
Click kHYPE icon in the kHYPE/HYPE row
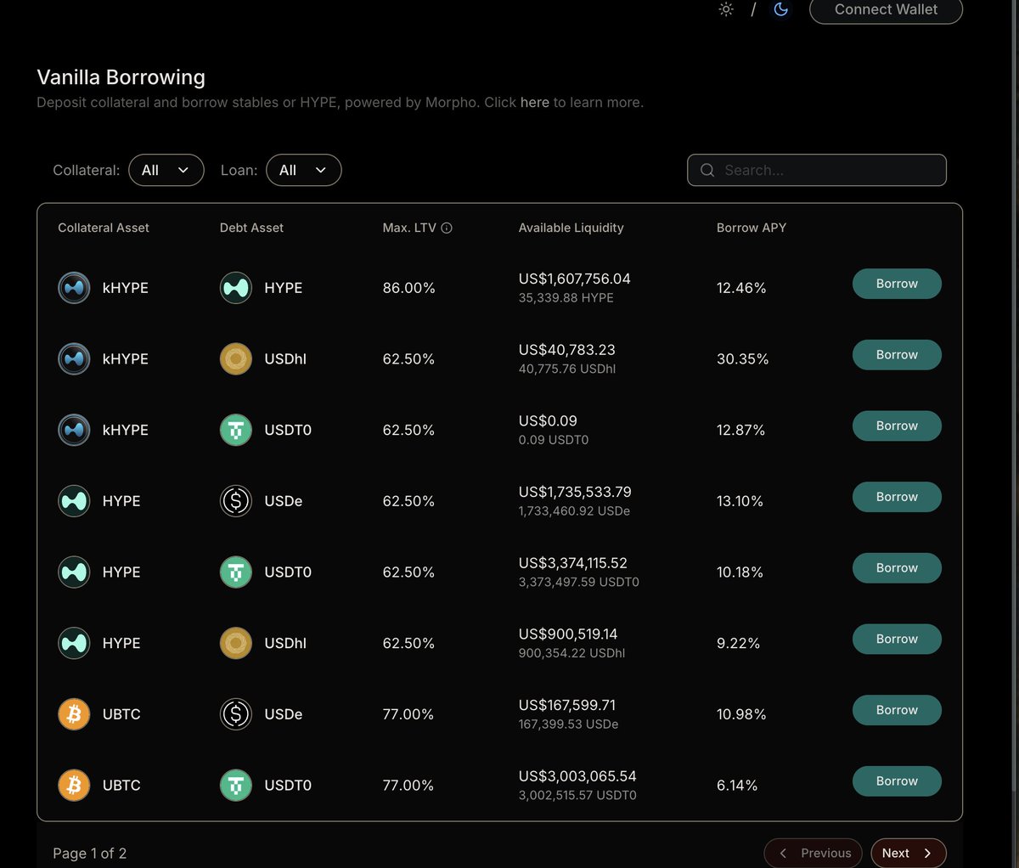(74, 288)
